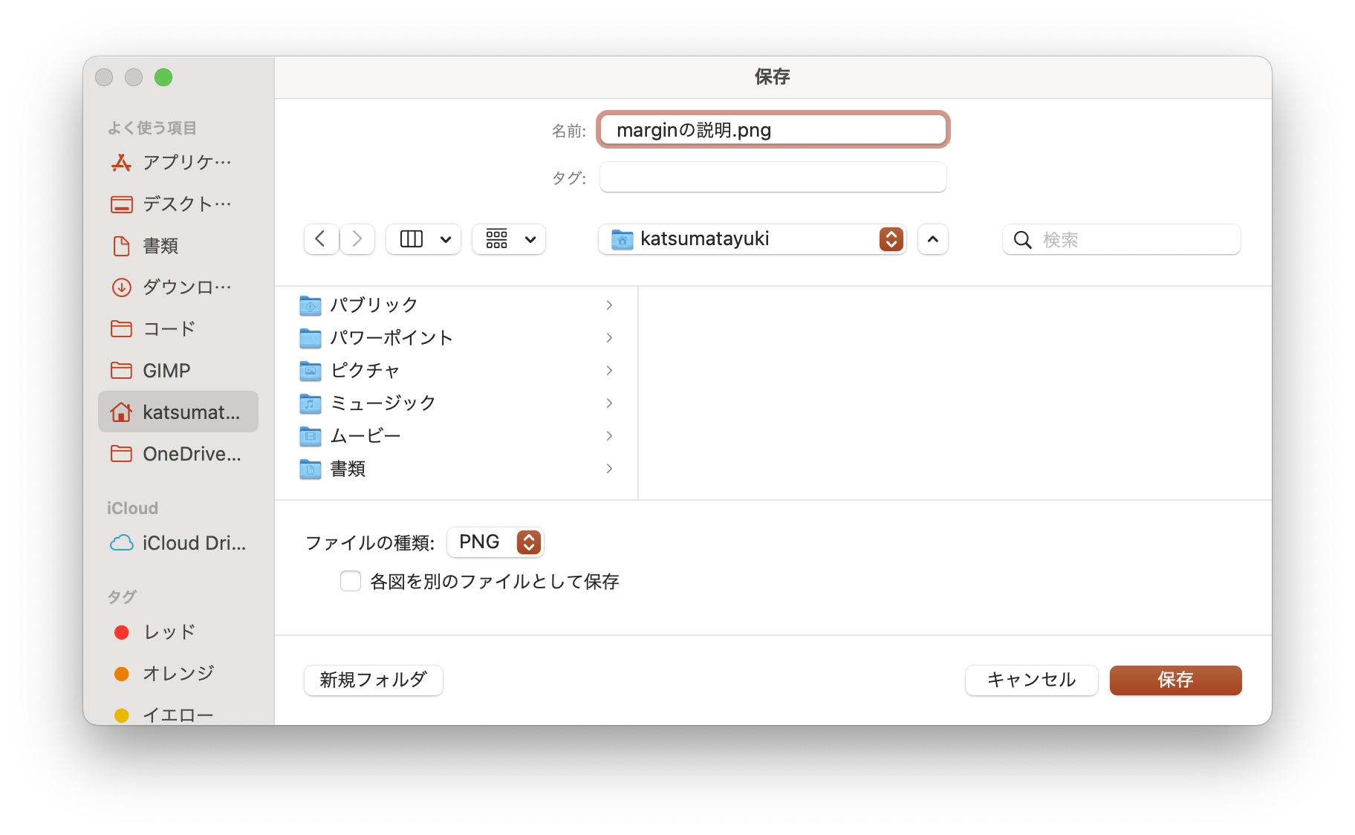Click the キャンセル button
Viewport: 1355px width, 835px height.
point(1031,680)
